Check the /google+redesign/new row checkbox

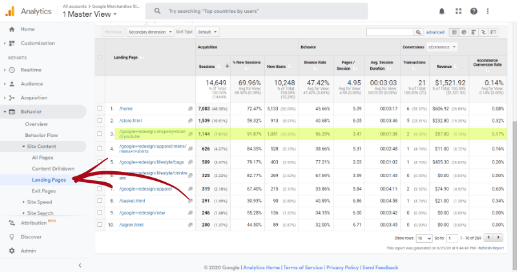100,213
